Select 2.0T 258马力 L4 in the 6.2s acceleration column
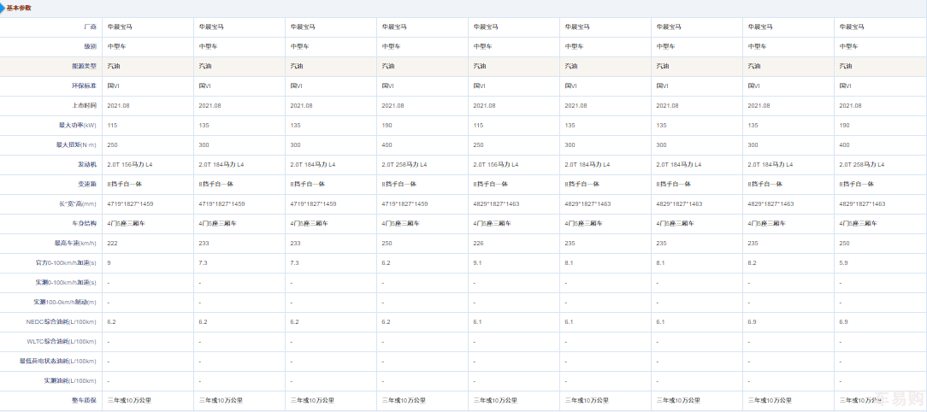The width and height of the screenshot is (927, 412). pyautogui.click(x=404, y=164)
